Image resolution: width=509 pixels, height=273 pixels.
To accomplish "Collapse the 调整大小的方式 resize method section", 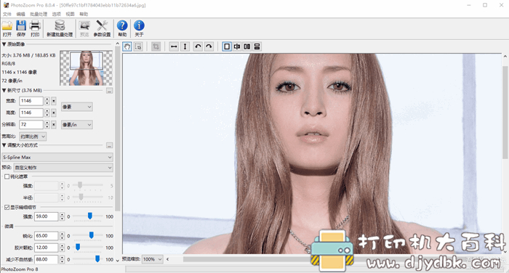I will 4,145.
